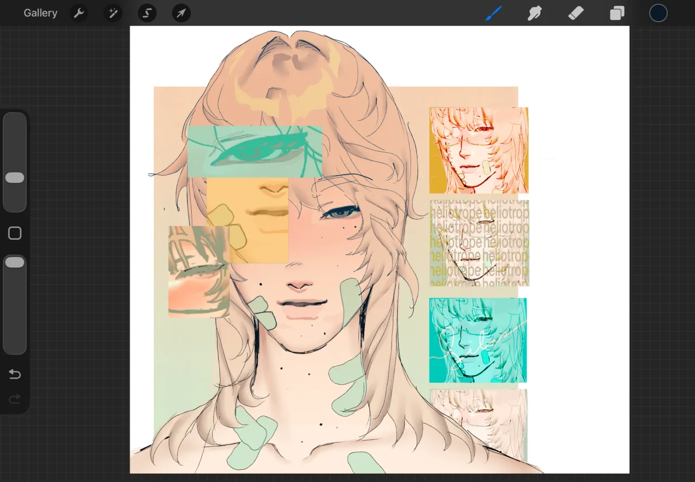This screenshot has width=695, height=482.
Task: Open the Actions wrench menu
Action: point(79,13)
